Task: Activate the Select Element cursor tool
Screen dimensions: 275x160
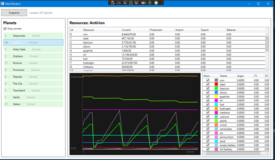Action: pos(125,3)
